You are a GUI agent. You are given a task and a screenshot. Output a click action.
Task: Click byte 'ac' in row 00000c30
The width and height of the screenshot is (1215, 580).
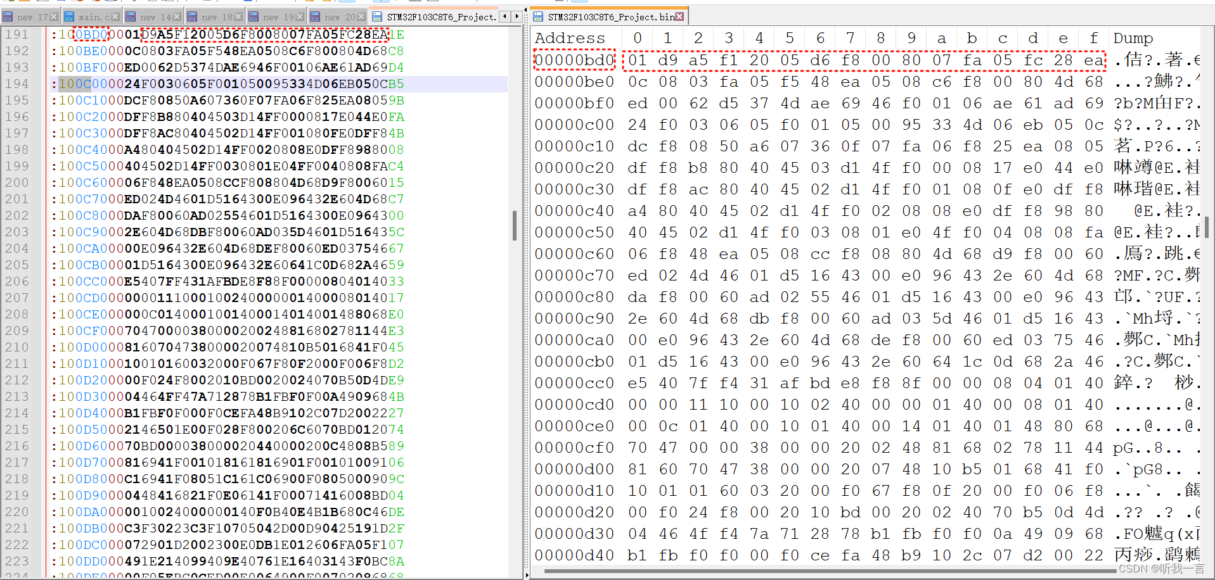698,189
